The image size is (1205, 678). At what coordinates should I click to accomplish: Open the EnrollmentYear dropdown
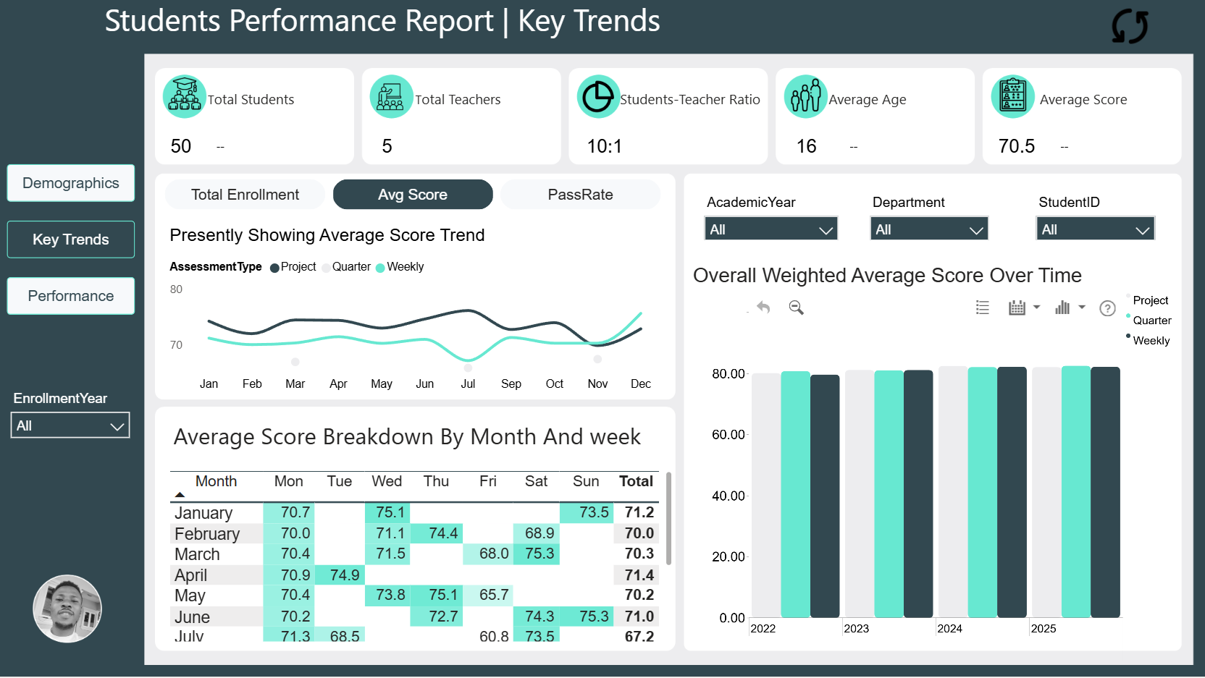pos(70,425)
